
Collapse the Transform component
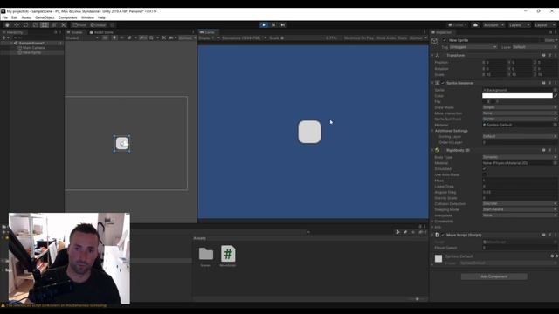(x=433, y=55)
